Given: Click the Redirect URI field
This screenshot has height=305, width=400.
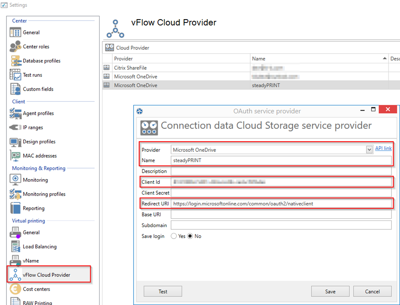Looking at the screenshot, I should 281,203.
